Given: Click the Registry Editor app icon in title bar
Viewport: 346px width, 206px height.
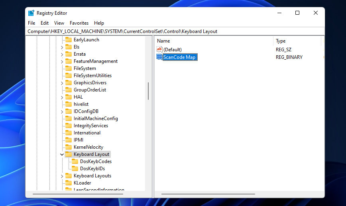Looking at the screenshot, I should pyautogui.click(x=31, y=13).
